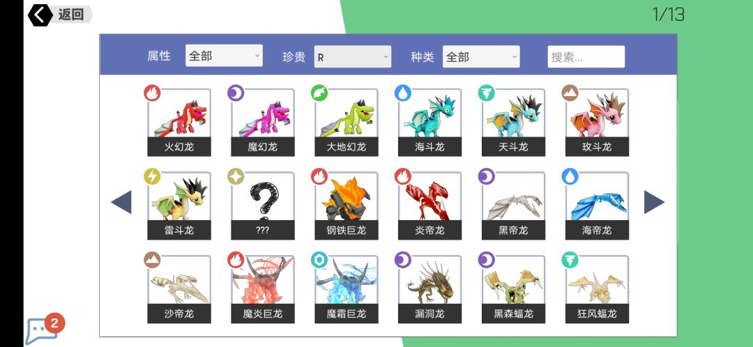
Task: Go to next page with right arrow
Action: (654, 202)
